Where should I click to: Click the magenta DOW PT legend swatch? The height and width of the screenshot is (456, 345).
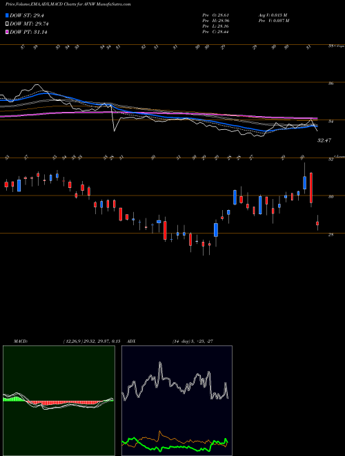(x=7, y=32)
